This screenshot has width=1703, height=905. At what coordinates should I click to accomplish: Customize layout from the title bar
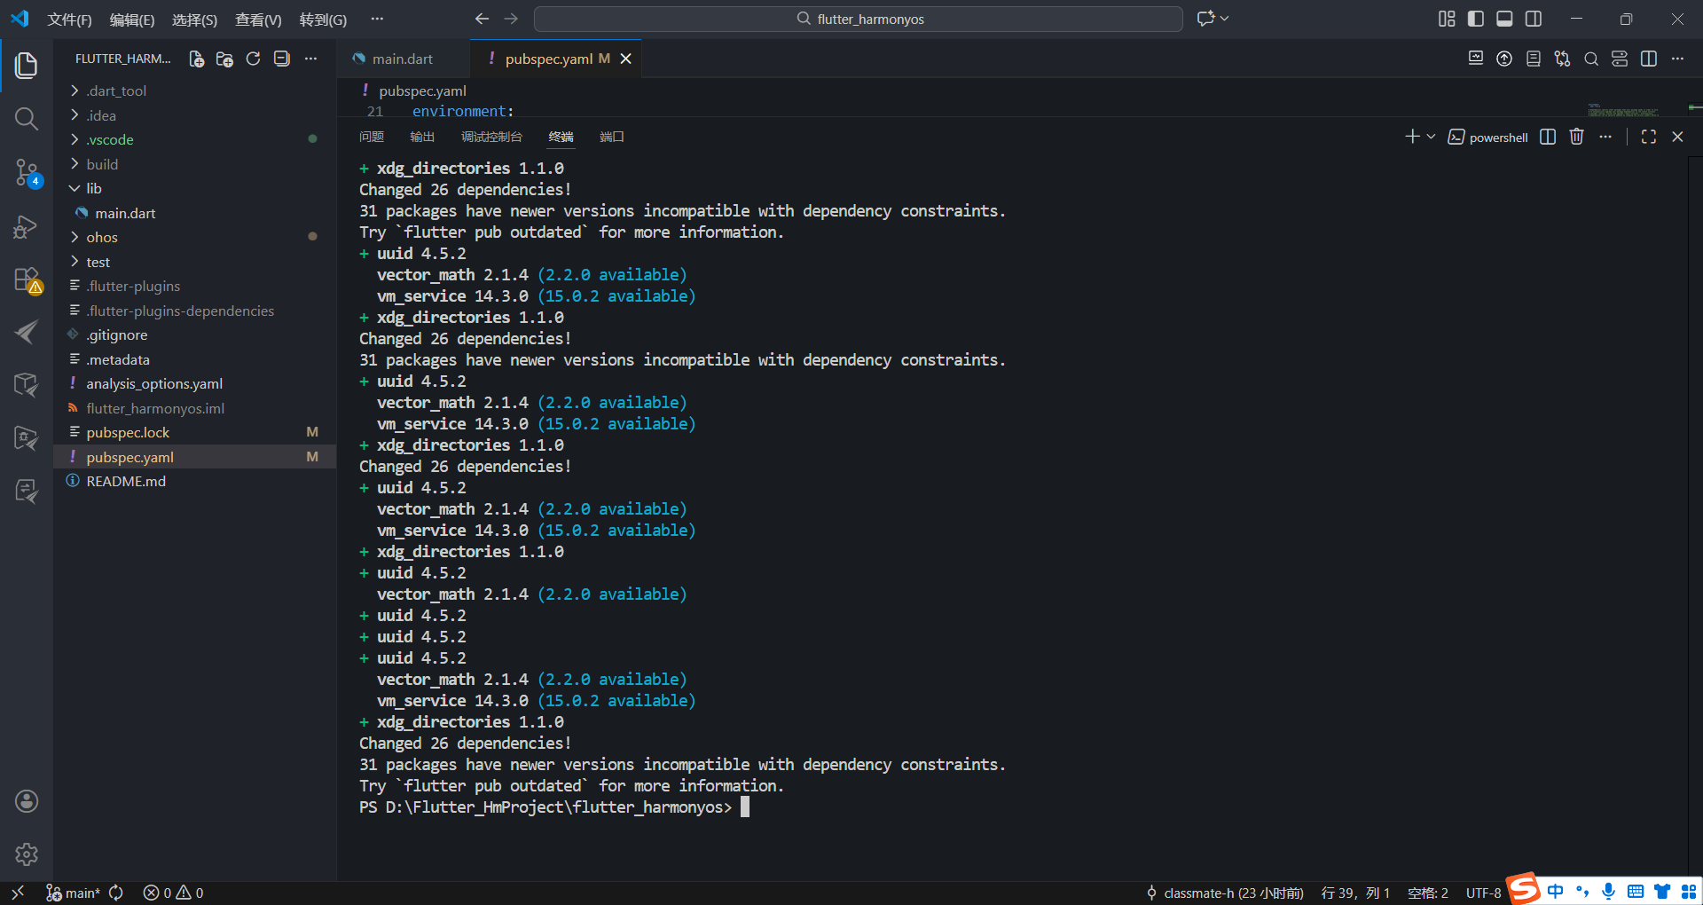tap(1447, 19)
